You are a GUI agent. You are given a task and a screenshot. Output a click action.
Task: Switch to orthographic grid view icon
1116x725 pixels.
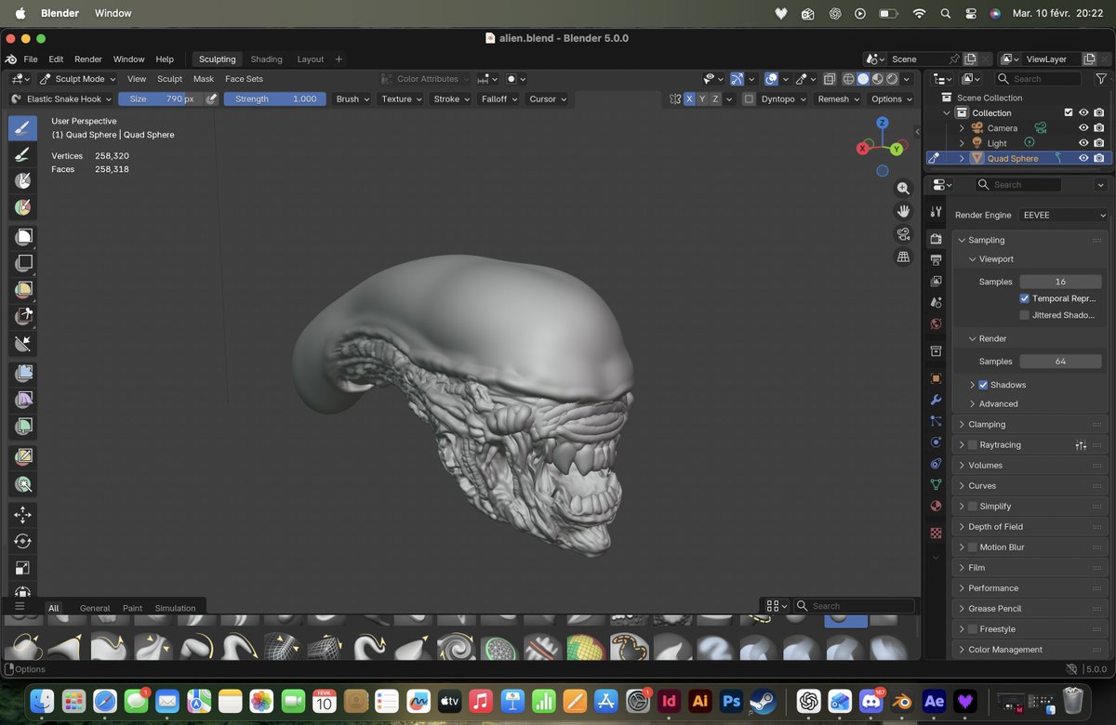[x=903, y=257]
